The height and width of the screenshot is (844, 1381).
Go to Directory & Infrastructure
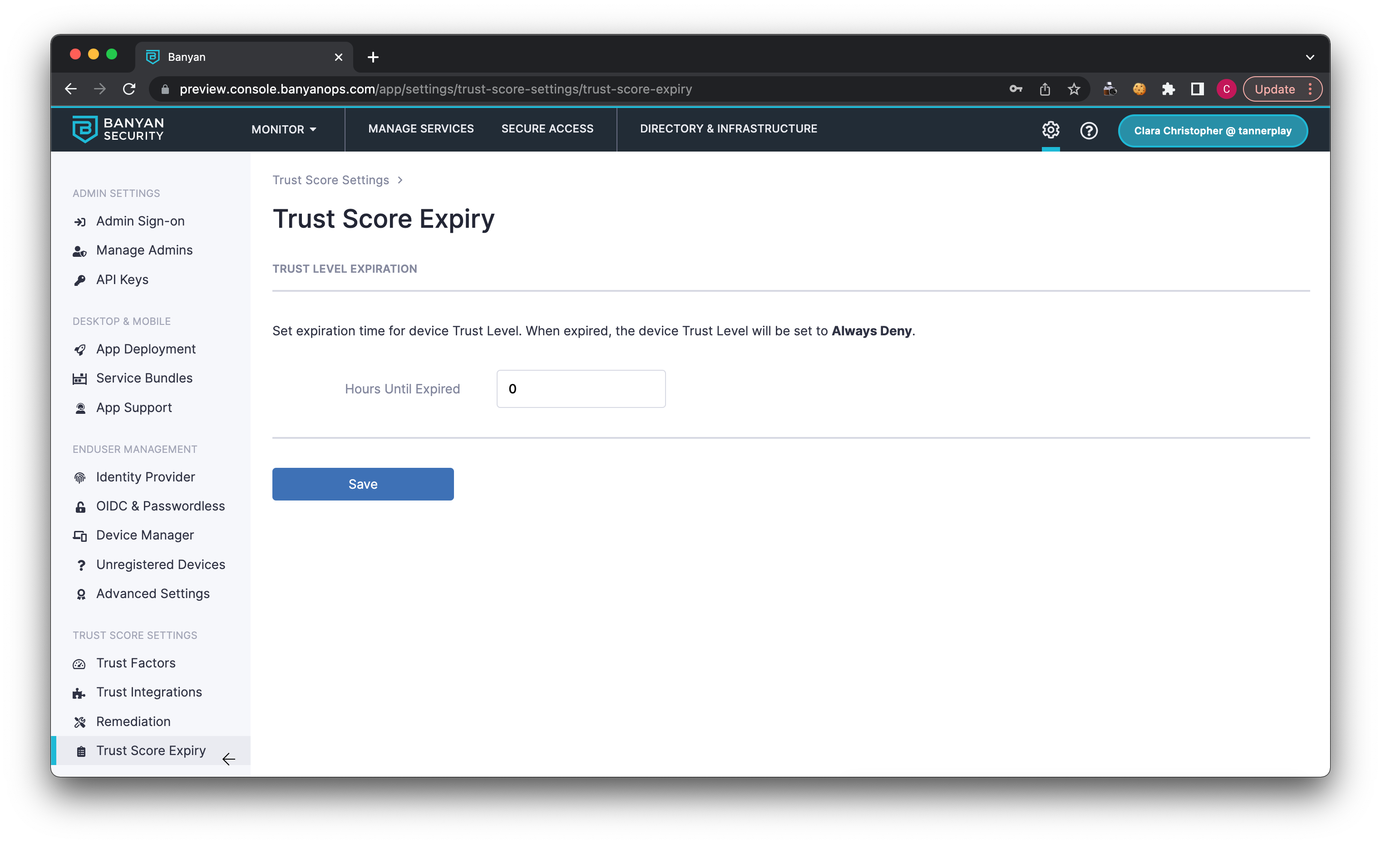coord(728,129)
